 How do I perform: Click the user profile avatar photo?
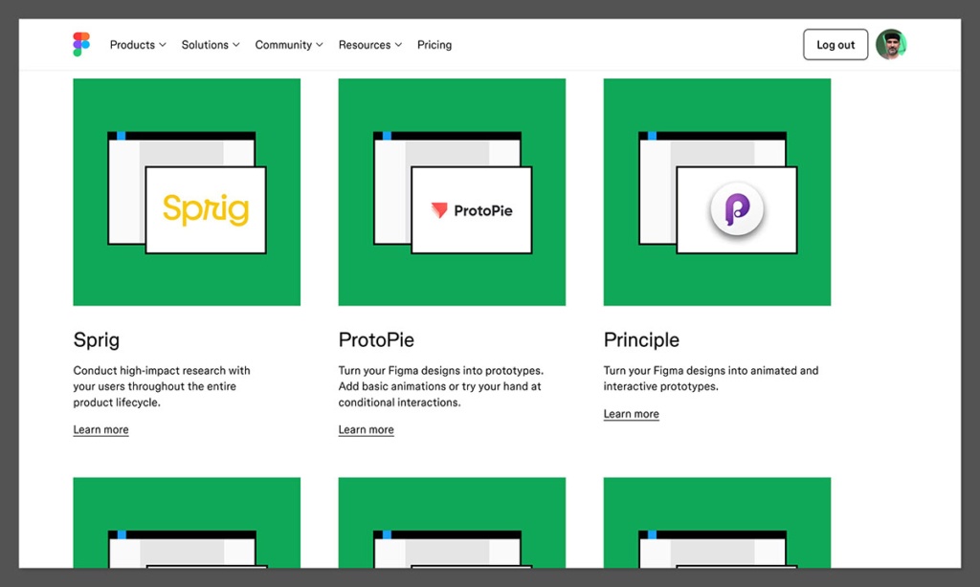[x=891, y=44]
